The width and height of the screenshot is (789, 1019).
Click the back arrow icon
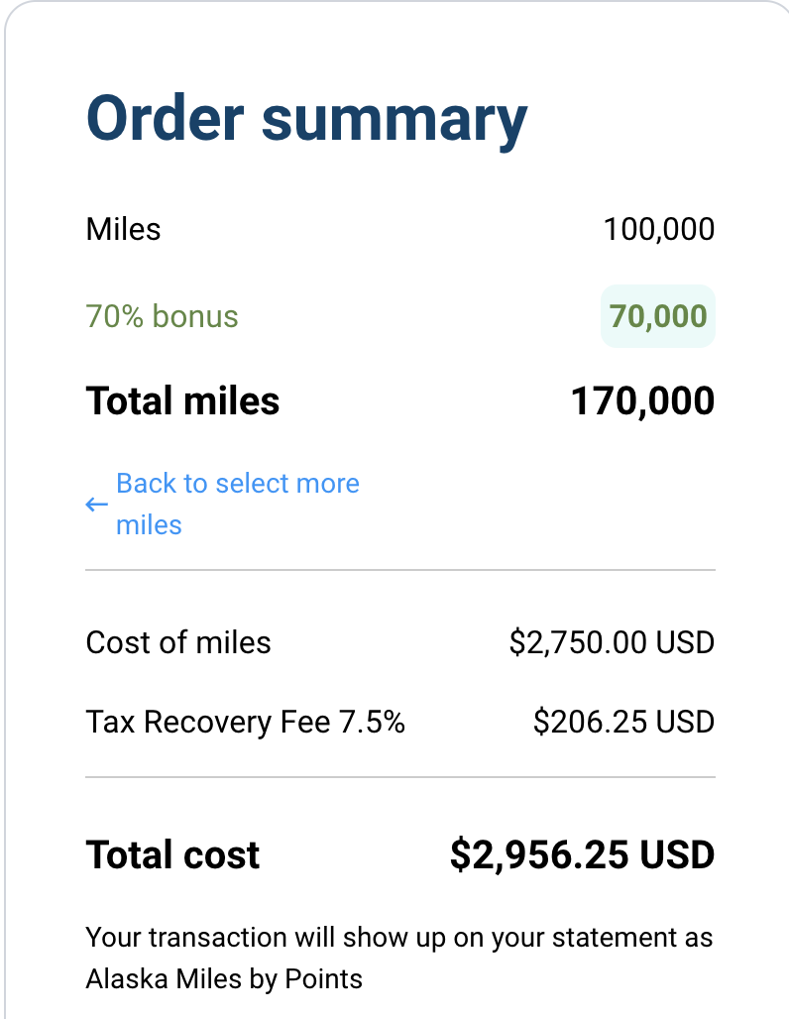[x=96, y=505]
